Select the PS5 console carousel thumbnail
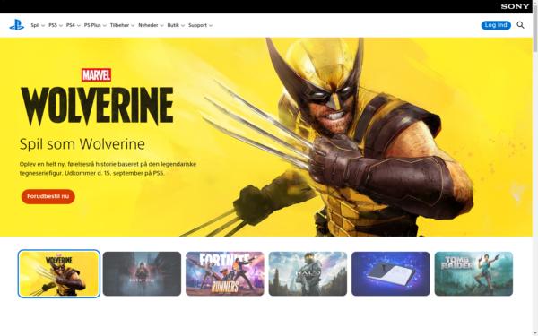Viewport: 538px width, 336px height. coord(390,273)
